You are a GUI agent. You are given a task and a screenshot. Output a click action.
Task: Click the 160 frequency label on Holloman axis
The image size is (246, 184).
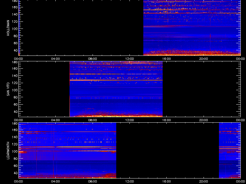click(15, 7)
